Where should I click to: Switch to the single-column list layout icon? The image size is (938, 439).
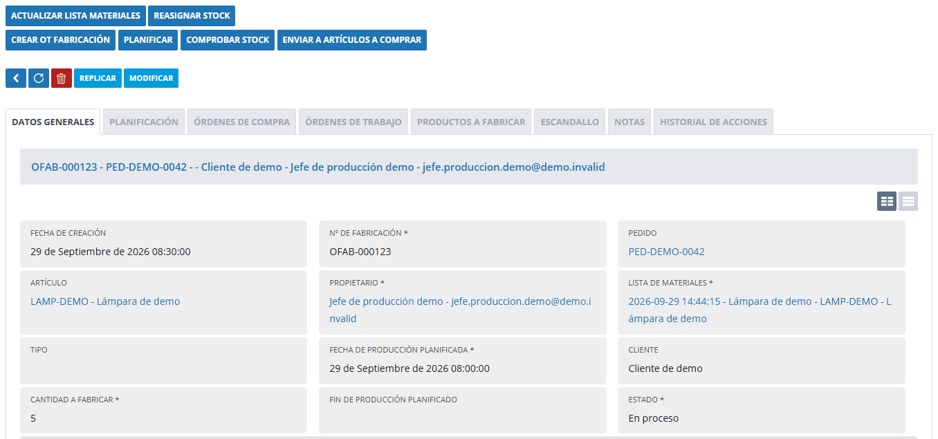(908, 201)
